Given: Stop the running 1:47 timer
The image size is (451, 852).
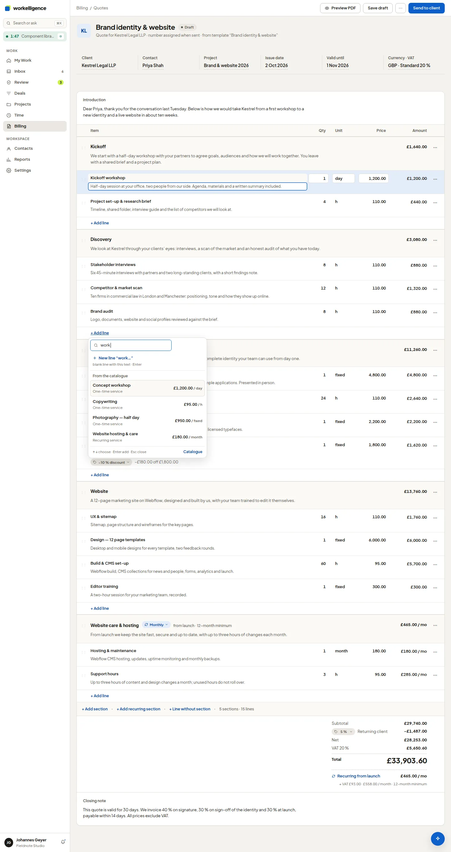Looking at the screenshot, I should pos(60,36).
